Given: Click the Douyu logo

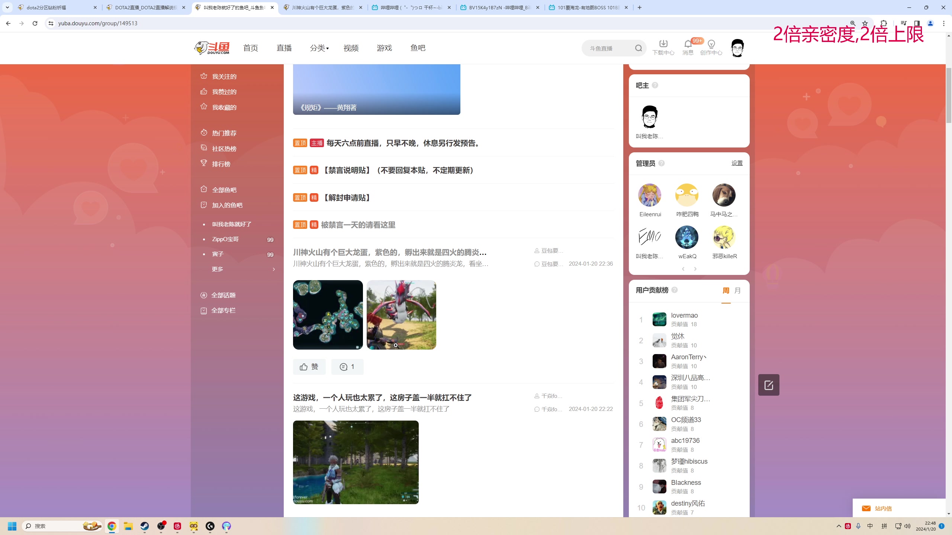Looking at the screenshot, I should click(x=212, y=48).
